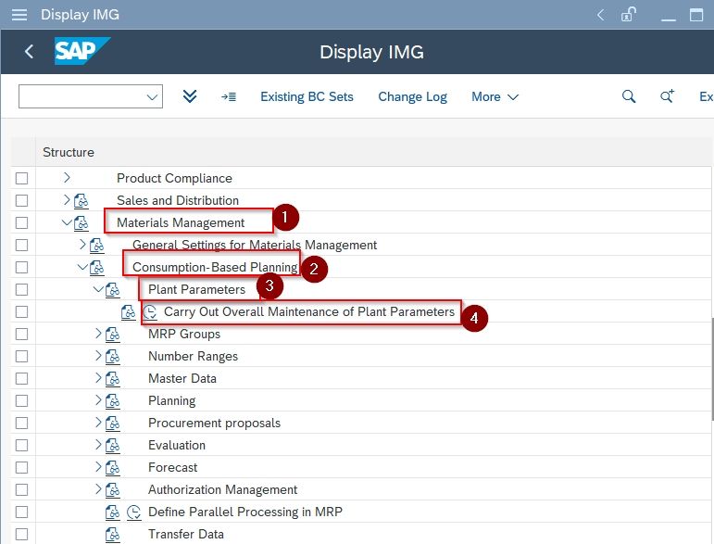Screen dimensions: 714x544
Task: Expand the Product Compliance node
Action: [x=67, y=177]
